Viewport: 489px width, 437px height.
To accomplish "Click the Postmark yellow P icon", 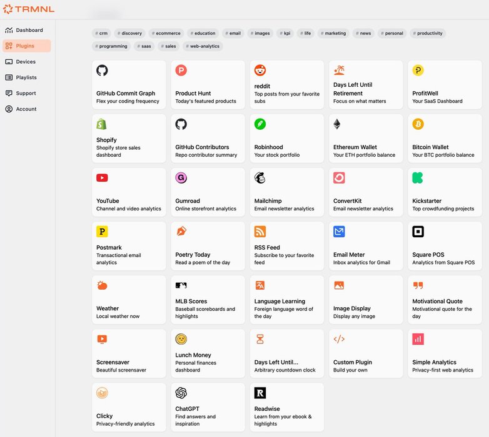I will point(102,232).
